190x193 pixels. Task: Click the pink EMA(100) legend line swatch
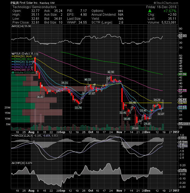[x=12, y=70]
